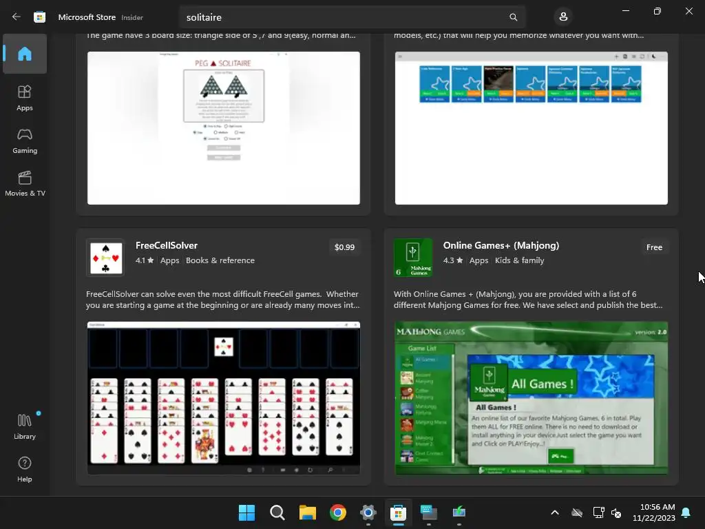Click the Insider label beside Microsoft Store
This screenshot has width=705, height=529.
[x=132, y=17]
